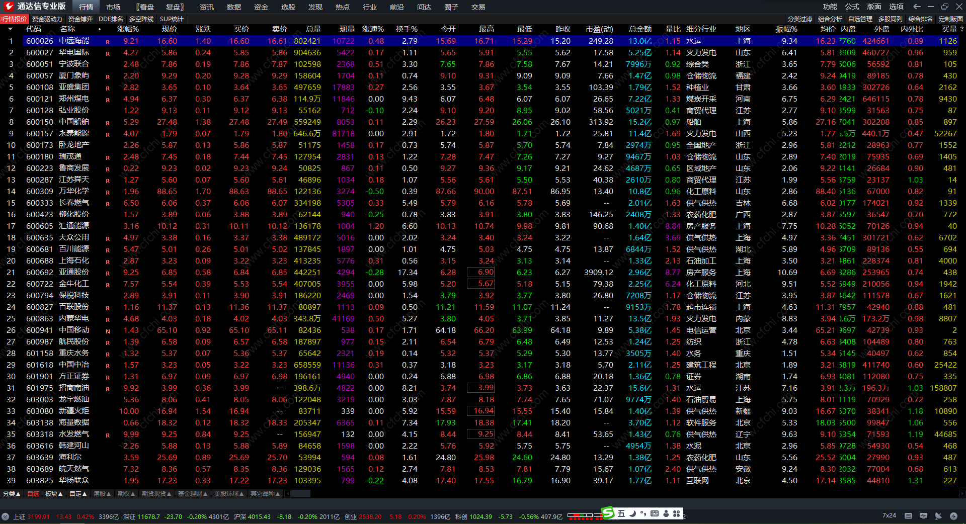The width and height of the screenshot is (966, 524).
Task: Open the 资讯 top menu tab
Action: (x=207, y=7)
